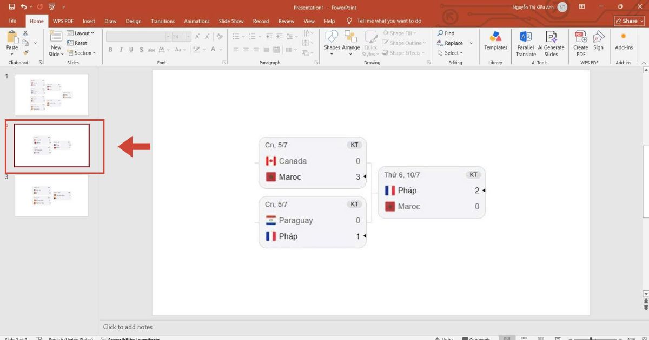
Task: Toggle Strikethrough formatting
Action: point(152,50)
